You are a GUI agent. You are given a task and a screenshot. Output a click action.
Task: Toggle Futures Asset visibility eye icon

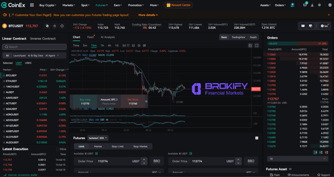[x=290, y=169]
